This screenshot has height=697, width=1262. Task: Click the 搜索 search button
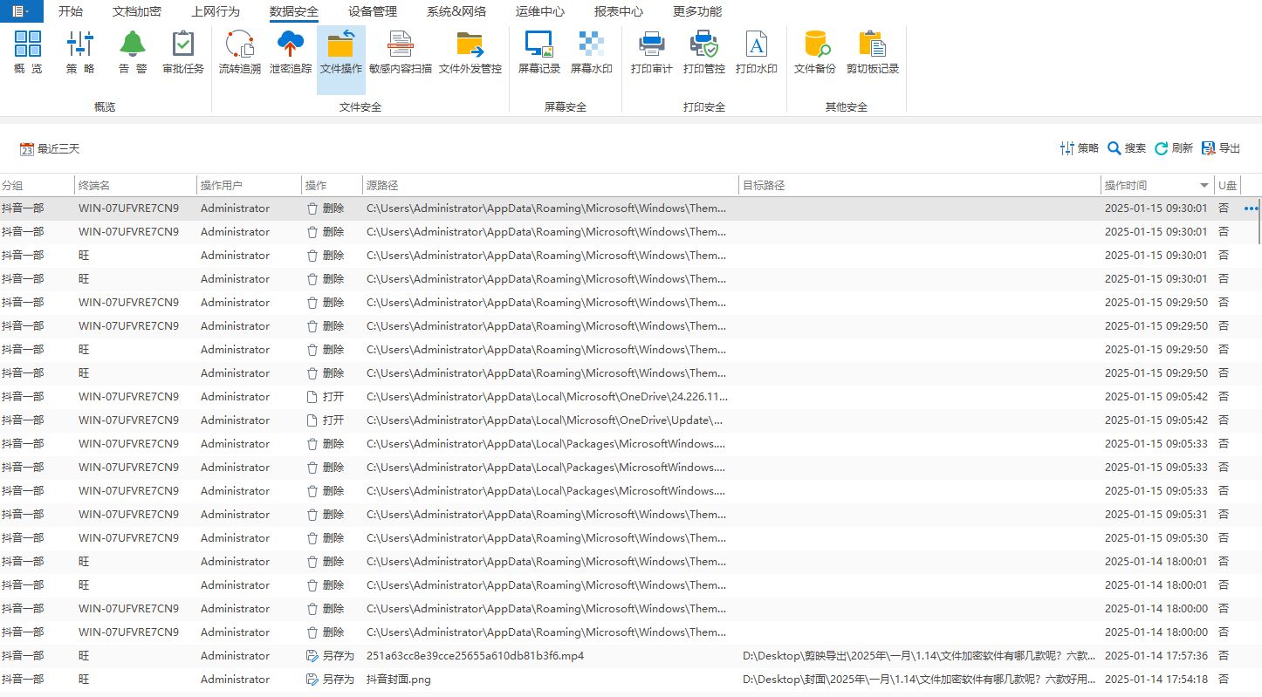(1127, 148)
